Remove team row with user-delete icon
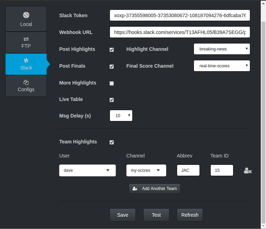The width and height of the screenshot is (266, 229). coord(248,171)
